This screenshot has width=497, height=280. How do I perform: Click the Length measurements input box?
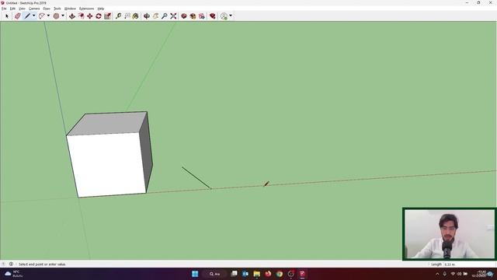[469, 264]
